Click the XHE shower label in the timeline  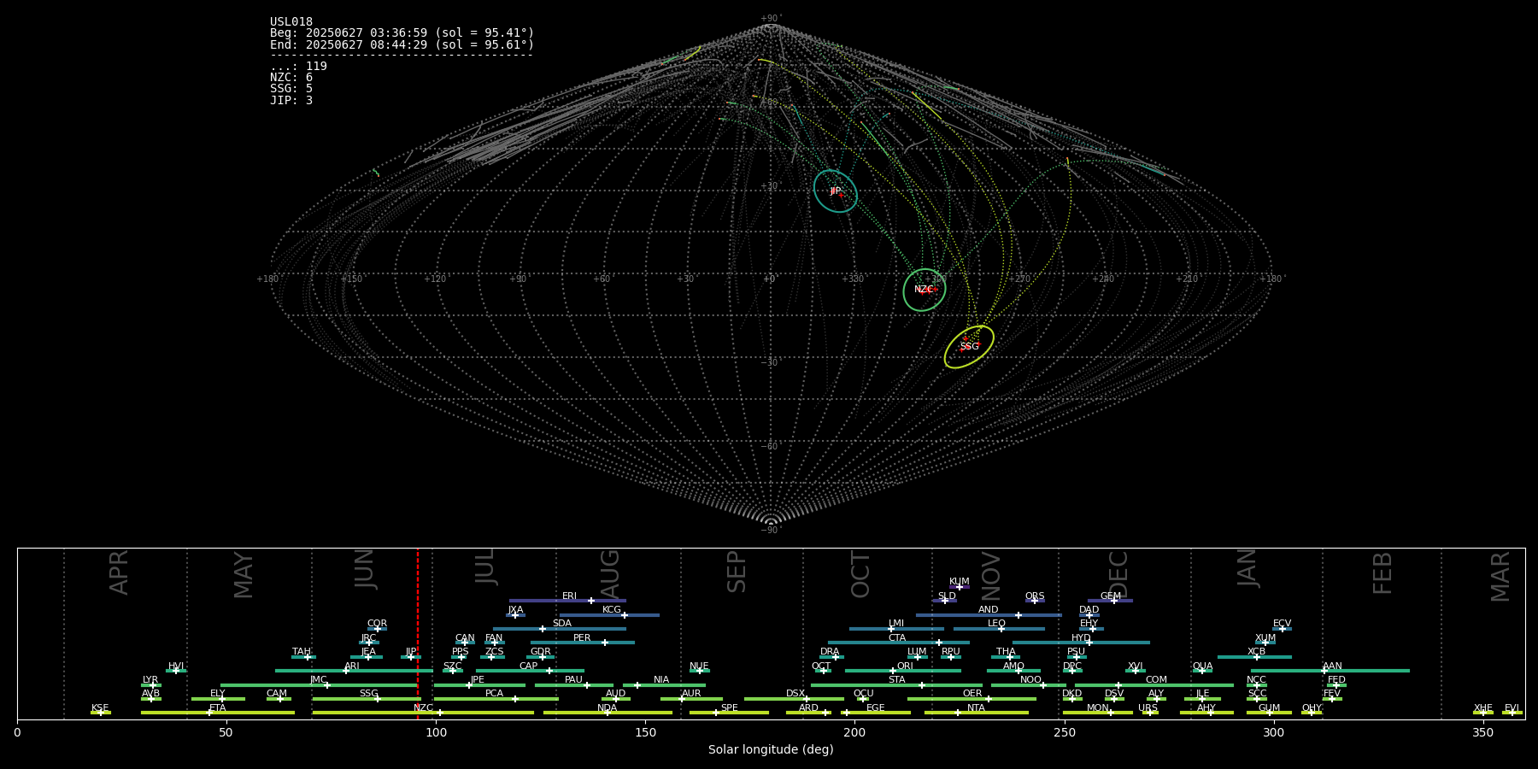pos(1483,708)
